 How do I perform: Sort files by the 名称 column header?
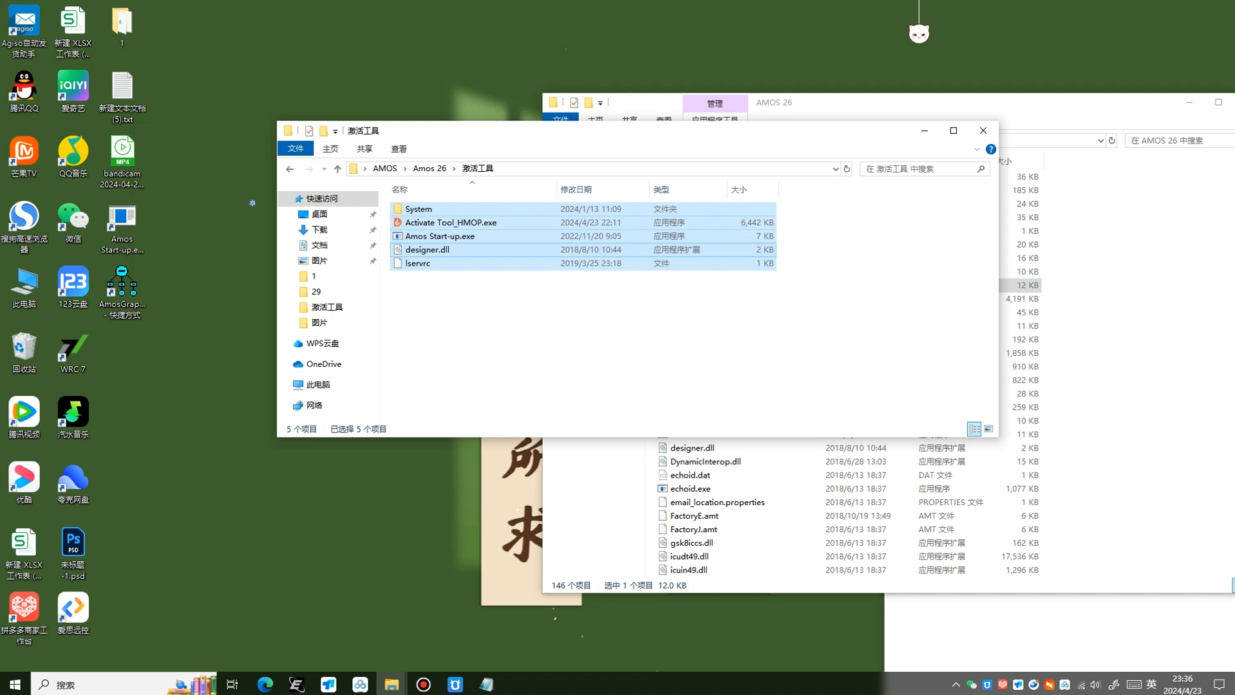click(473, 189)
